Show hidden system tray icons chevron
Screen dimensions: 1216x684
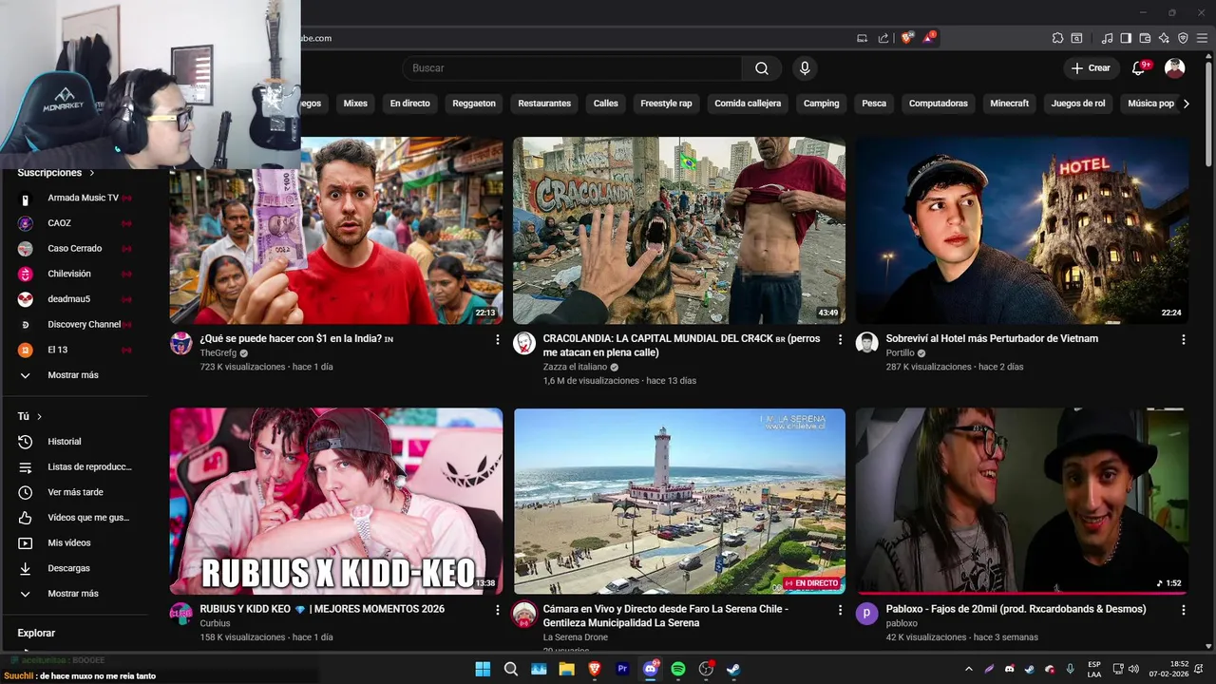[968, 669]
